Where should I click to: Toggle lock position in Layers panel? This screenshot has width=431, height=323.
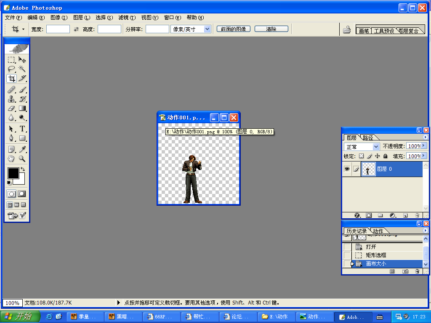378,156
